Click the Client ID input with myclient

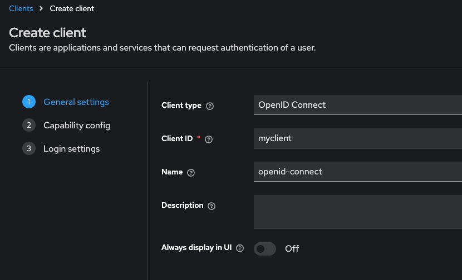point(357,138)
